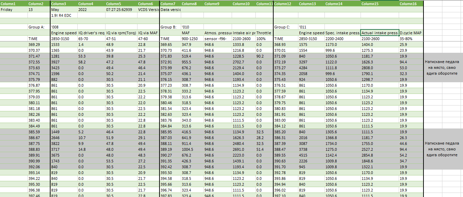This screenshot has height=197, width=463.
Task: Select the 'IQ via rpm(Torq)' cell
Action: tap(121, 33)
